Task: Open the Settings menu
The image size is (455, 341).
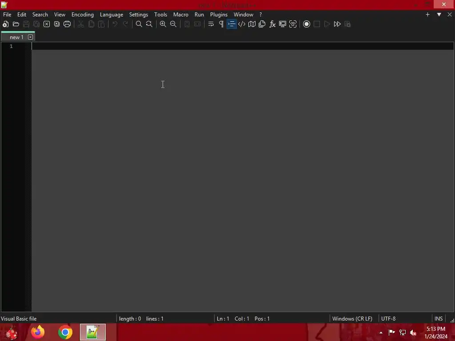Action: coord(139,15)
